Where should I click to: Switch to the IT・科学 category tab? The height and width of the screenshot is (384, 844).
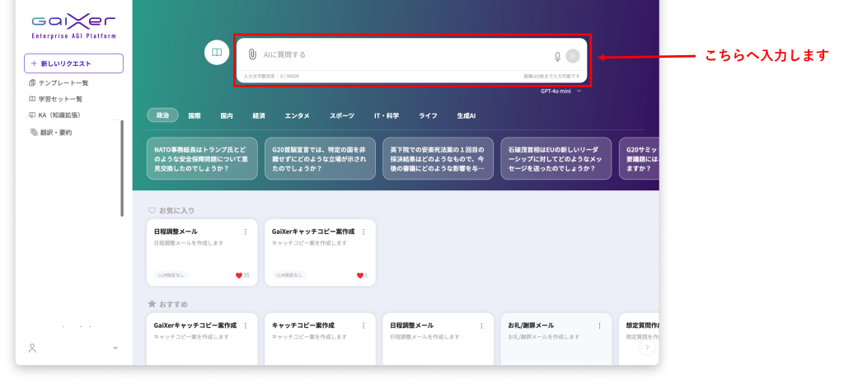pos(387,116)
